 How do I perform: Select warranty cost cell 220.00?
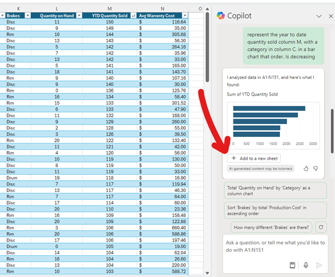pyautogui.click(x=162, y=265)
